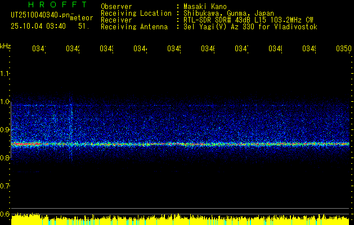The image size is (354, 225).
Task: Click the 0346 time marker
Action: coord(208,48)
